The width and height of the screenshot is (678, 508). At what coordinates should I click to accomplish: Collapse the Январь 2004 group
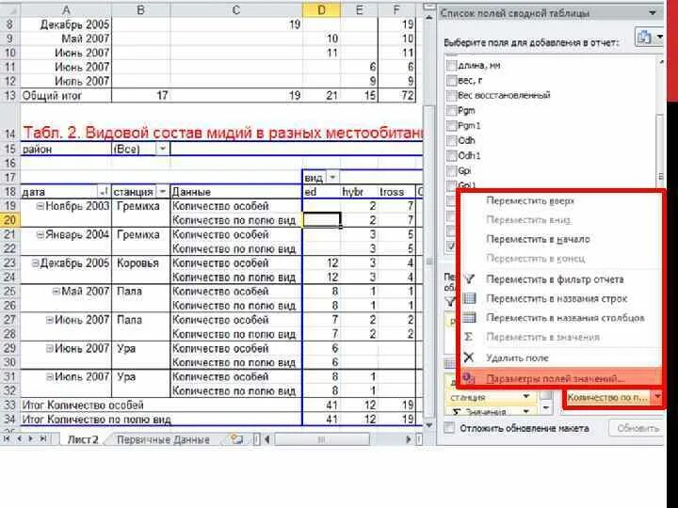[40, 234]
